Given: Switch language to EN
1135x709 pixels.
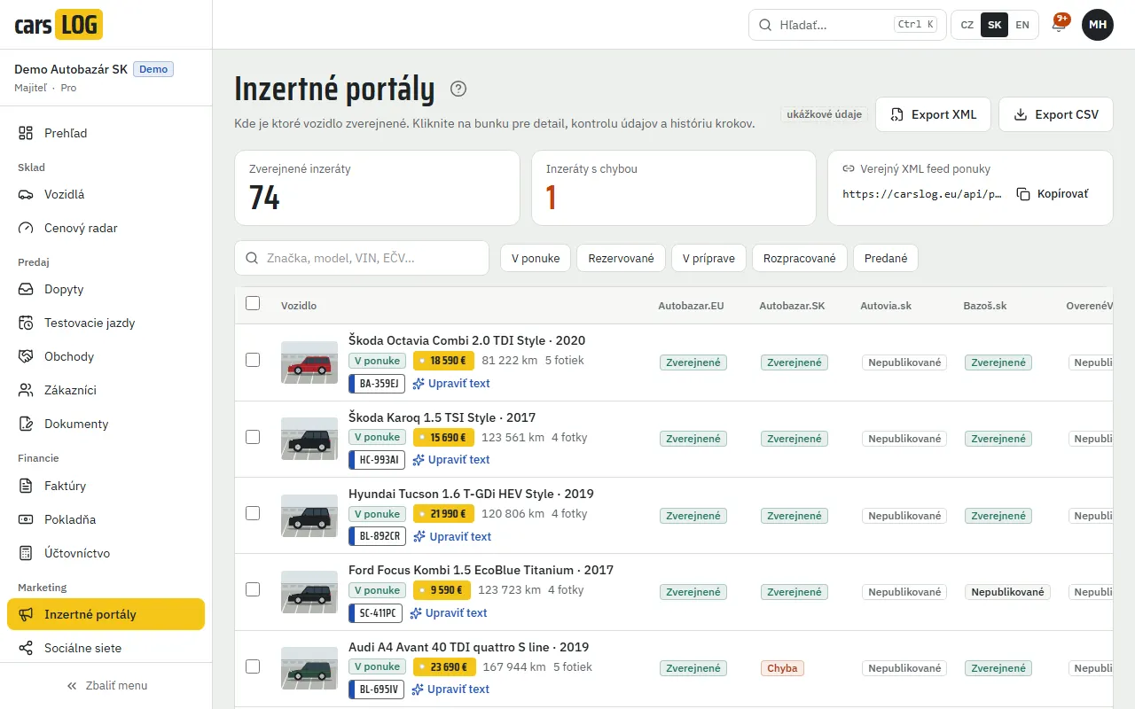Looking at the screenshot, I should [1022, 25].
